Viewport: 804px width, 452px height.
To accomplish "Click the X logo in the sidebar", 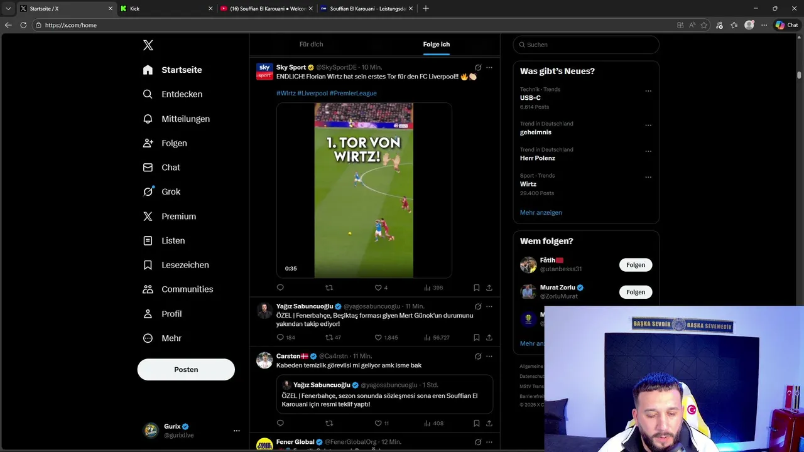I will click(x=148, y=45).
